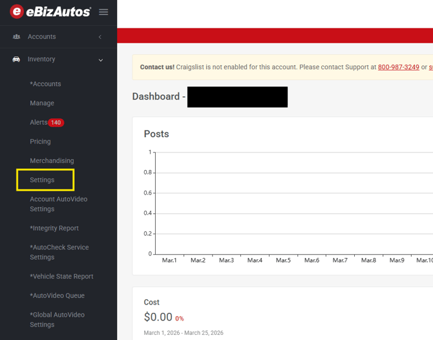Click the Mar.9 axis label

[x=397, y=260]
